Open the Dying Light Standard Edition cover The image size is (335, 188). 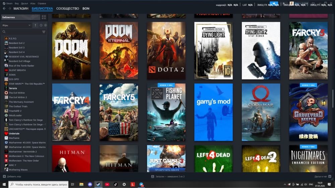click(213, 51)
